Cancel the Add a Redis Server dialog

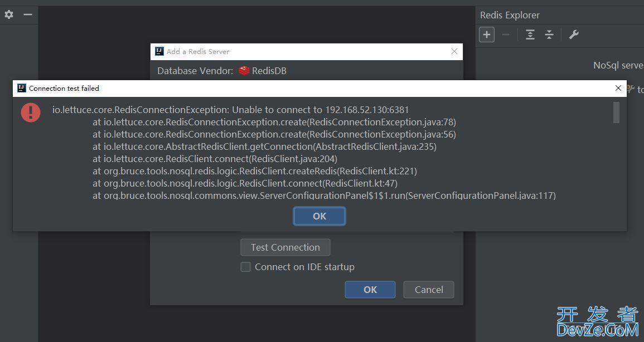pos(429,290)
